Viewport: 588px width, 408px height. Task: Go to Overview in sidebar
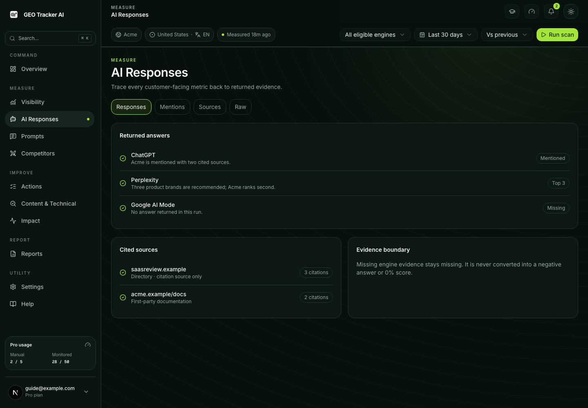pos(49,69)
